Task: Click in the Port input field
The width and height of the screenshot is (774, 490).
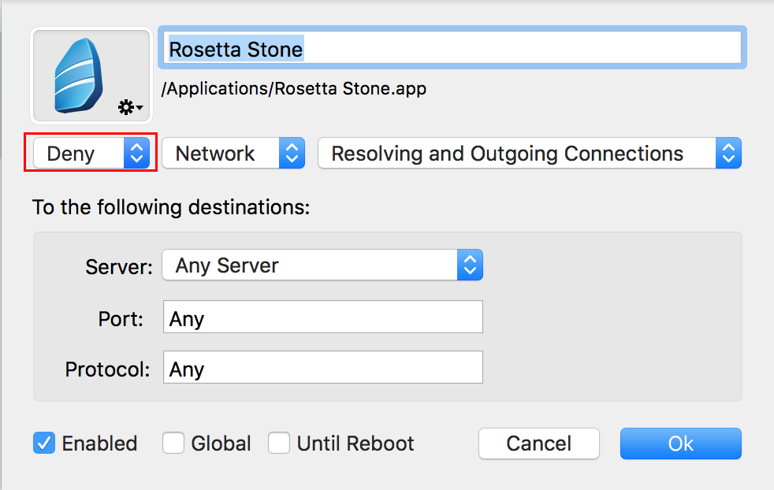Action: point(322,317)
